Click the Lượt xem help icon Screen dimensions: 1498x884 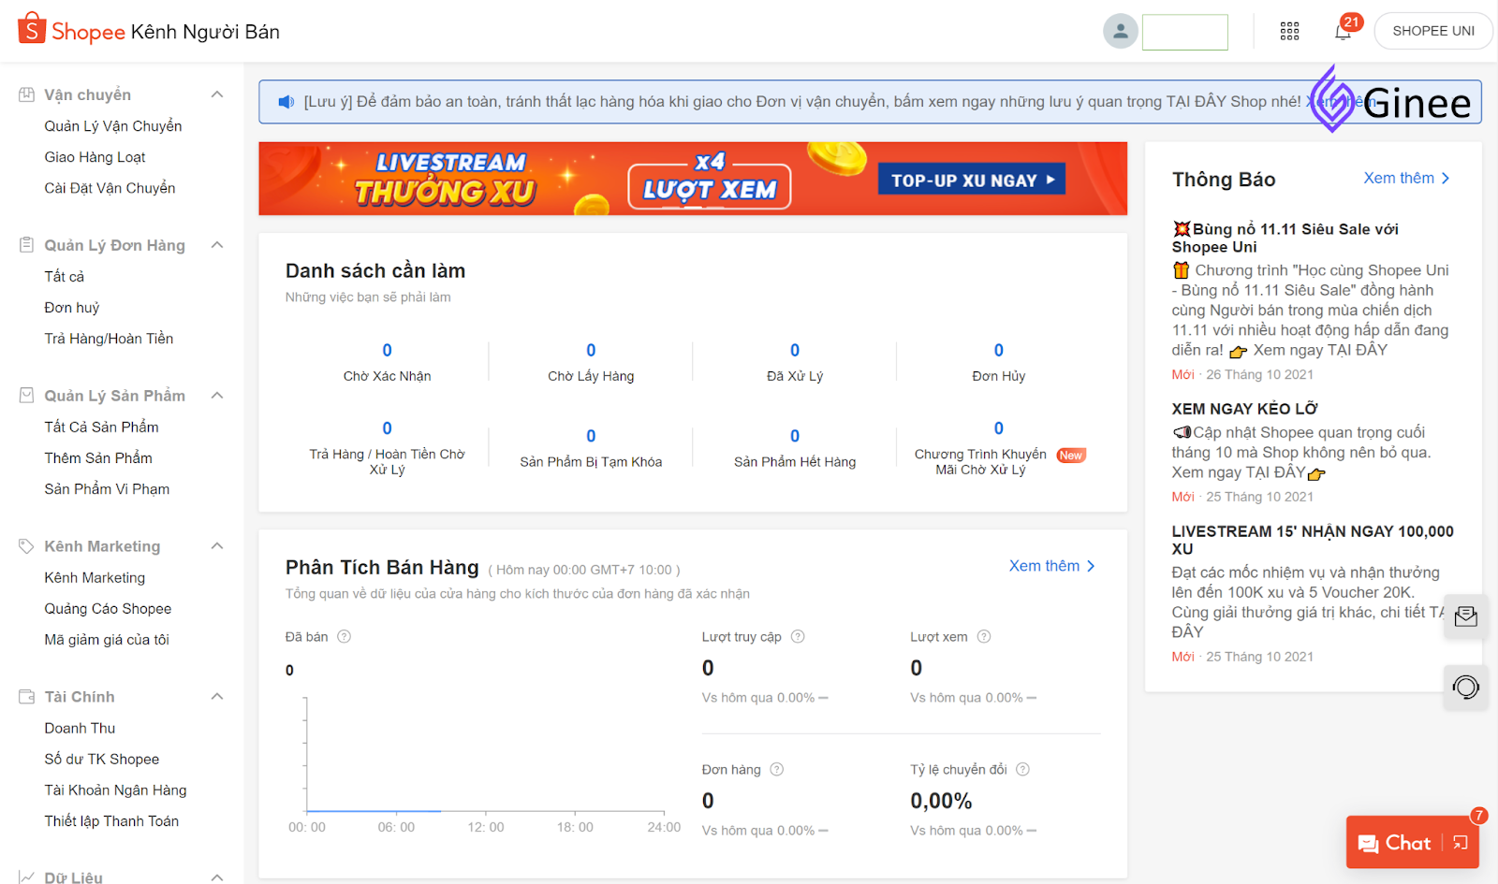point(984,637)
